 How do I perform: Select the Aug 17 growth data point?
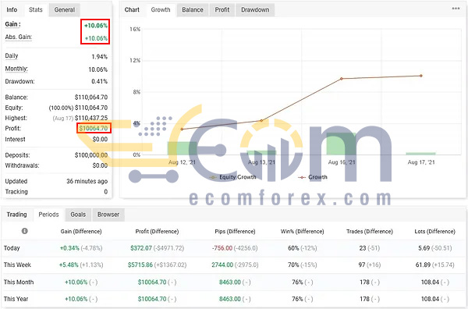coord(421,76)
